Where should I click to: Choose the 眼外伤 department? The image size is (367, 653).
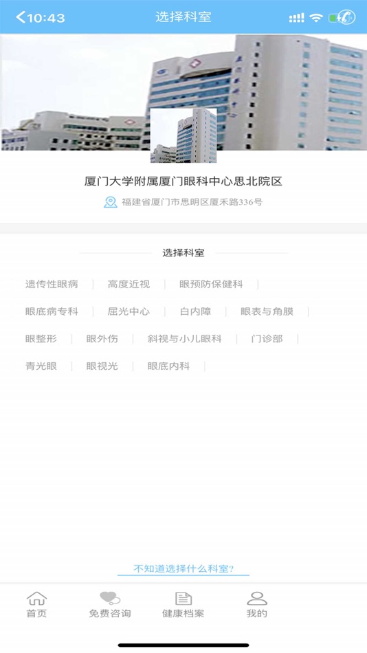coord(102,339)
